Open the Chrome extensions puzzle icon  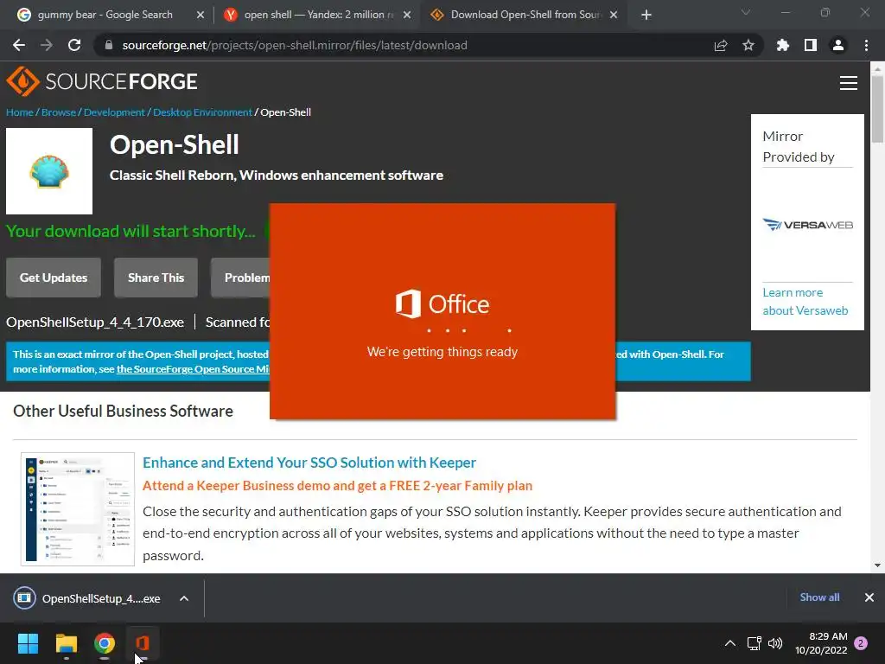[x=783, y=45]
